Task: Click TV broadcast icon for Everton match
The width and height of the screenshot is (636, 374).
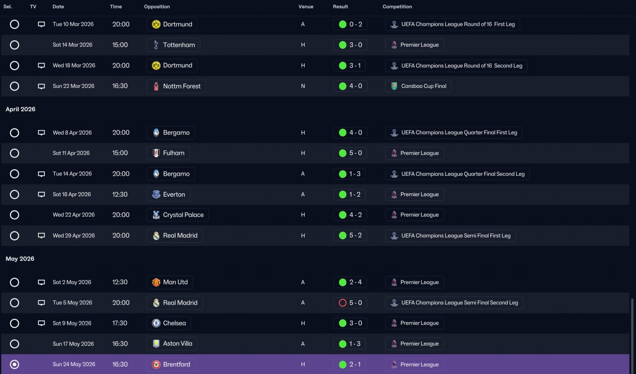Action: (42, 195)
